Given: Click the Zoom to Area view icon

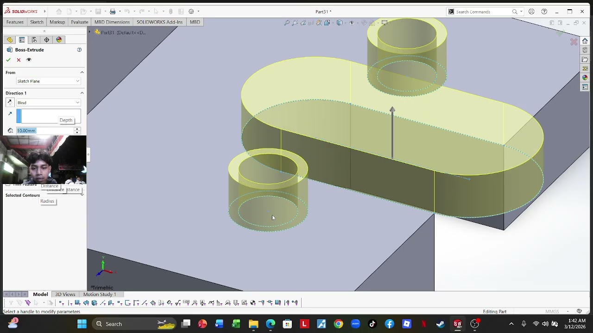Looking at the screenshot, I should click(x=295, y=23).
